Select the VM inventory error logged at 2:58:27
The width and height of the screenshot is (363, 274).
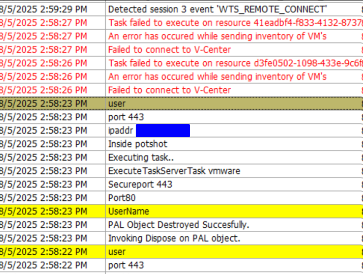coord(217,36)
